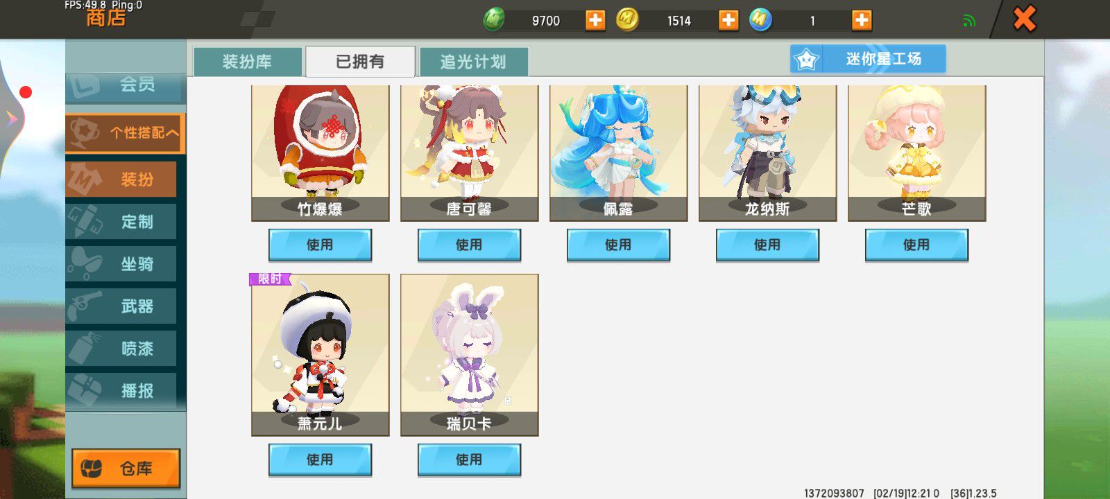The height and width of the screenshot is (499, 1110).
Task: Click the gold coin currency icon
Action: coord(627,19)
